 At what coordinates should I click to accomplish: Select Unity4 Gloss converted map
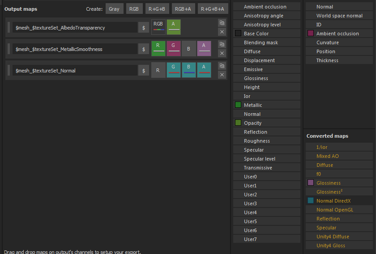point(339,246)
